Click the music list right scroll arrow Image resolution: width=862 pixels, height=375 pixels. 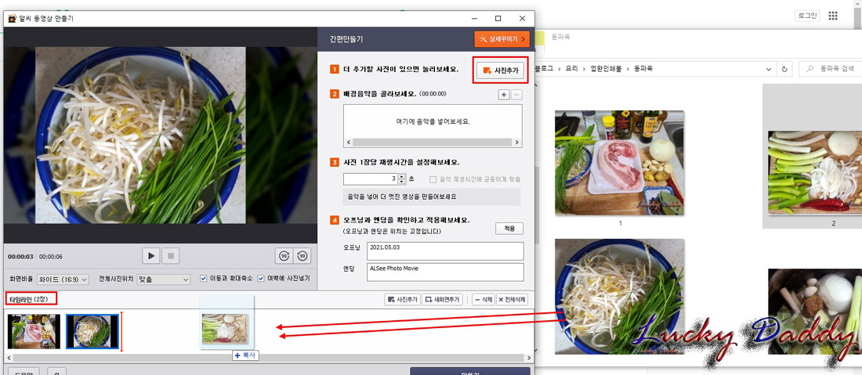[517, 142]
